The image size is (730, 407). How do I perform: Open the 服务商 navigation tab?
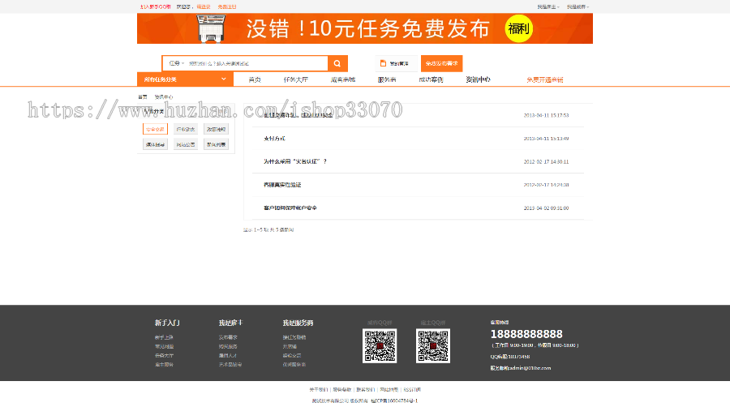pos(387,79)
